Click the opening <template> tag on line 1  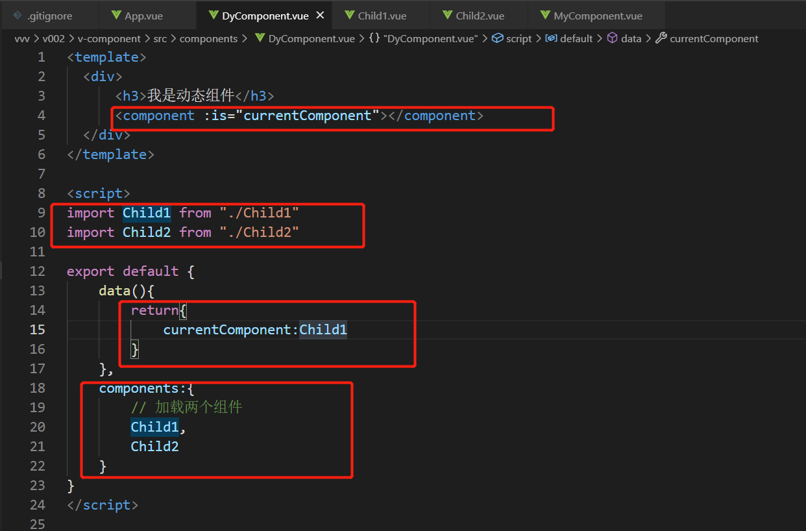106,57
